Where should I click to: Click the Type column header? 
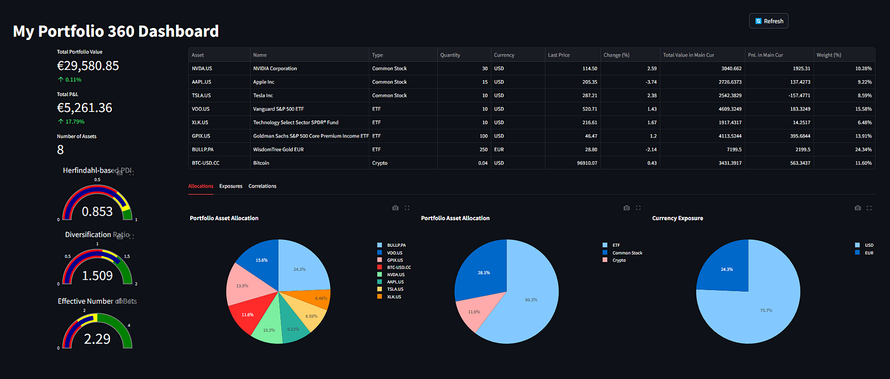403,55
